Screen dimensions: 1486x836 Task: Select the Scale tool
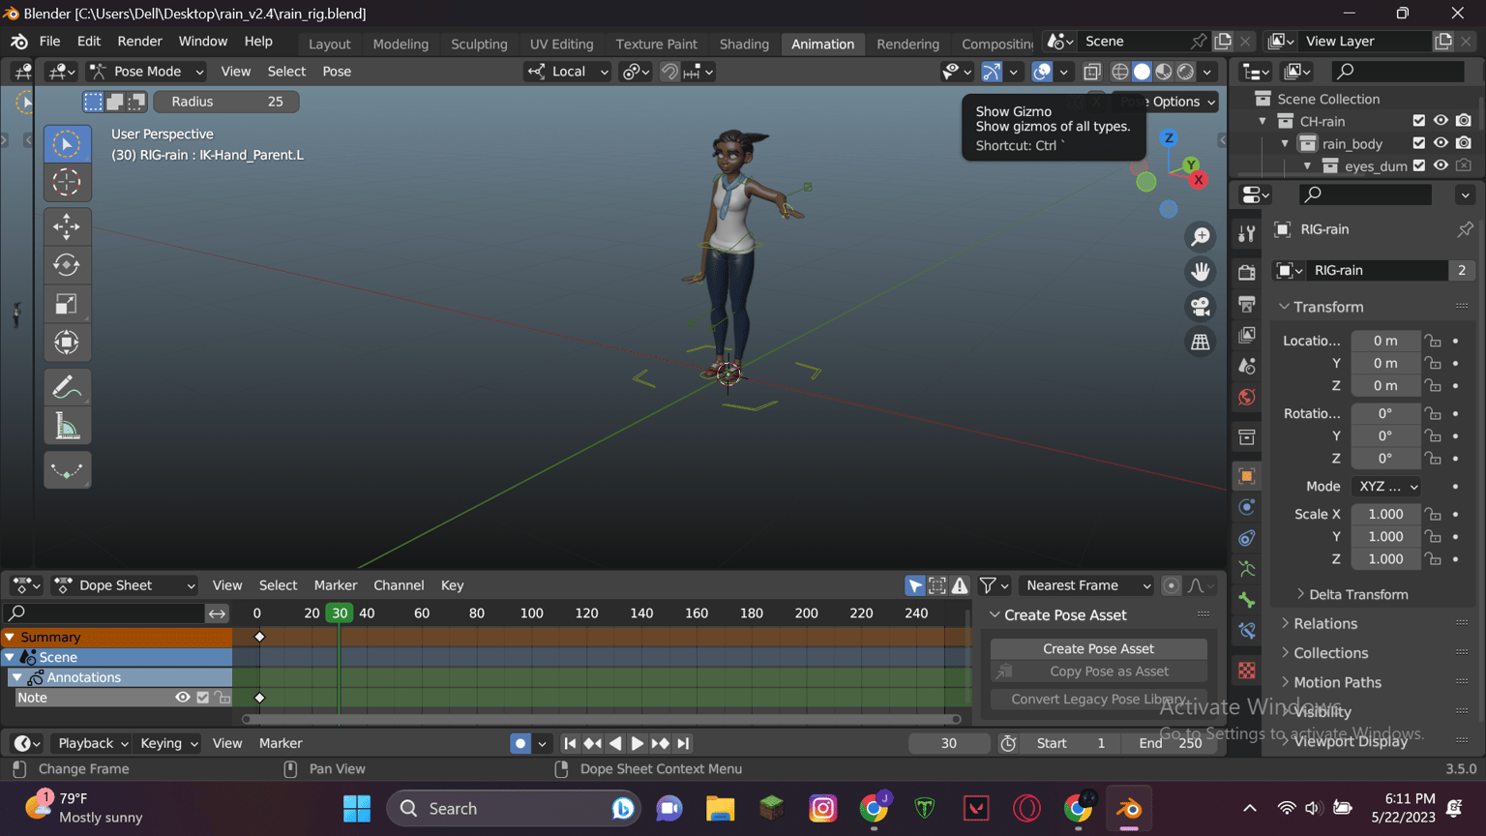coord(67,304)
